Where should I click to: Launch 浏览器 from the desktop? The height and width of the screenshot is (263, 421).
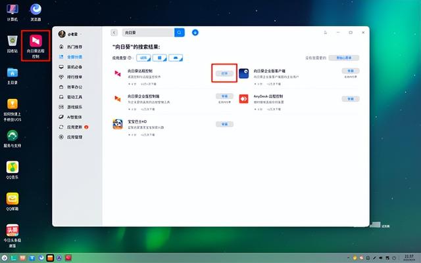(36, 12)
